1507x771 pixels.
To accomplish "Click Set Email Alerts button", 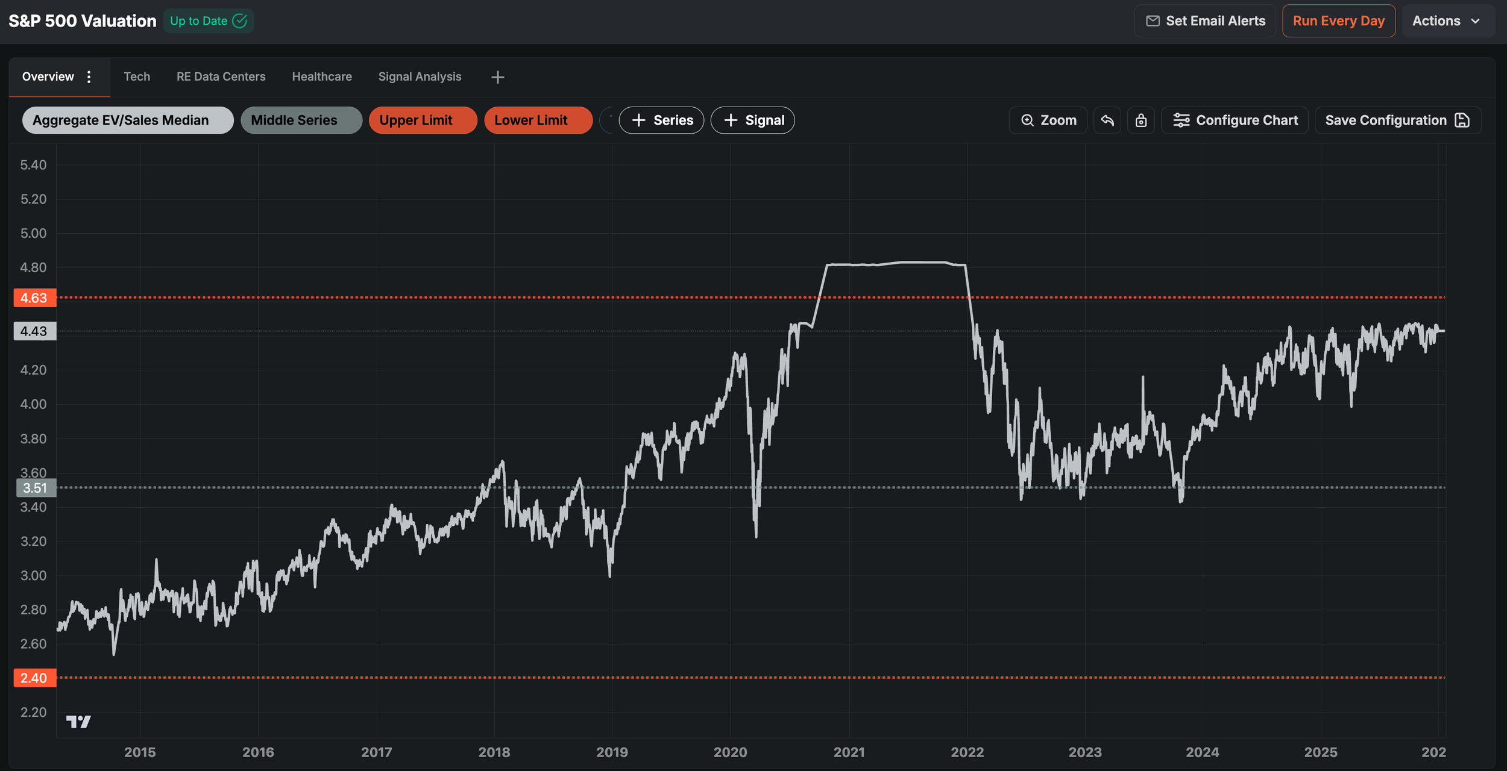I will pos(1204,21).
